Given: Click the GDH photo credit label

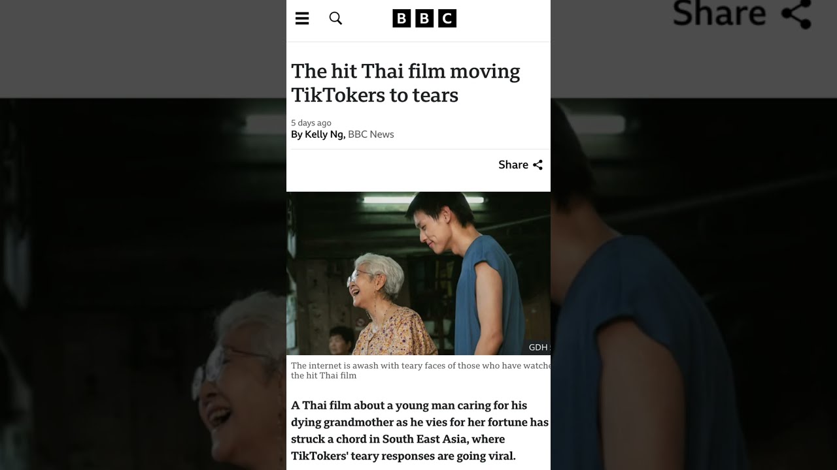Looking at the screenshot, I should tap(539, 347).
